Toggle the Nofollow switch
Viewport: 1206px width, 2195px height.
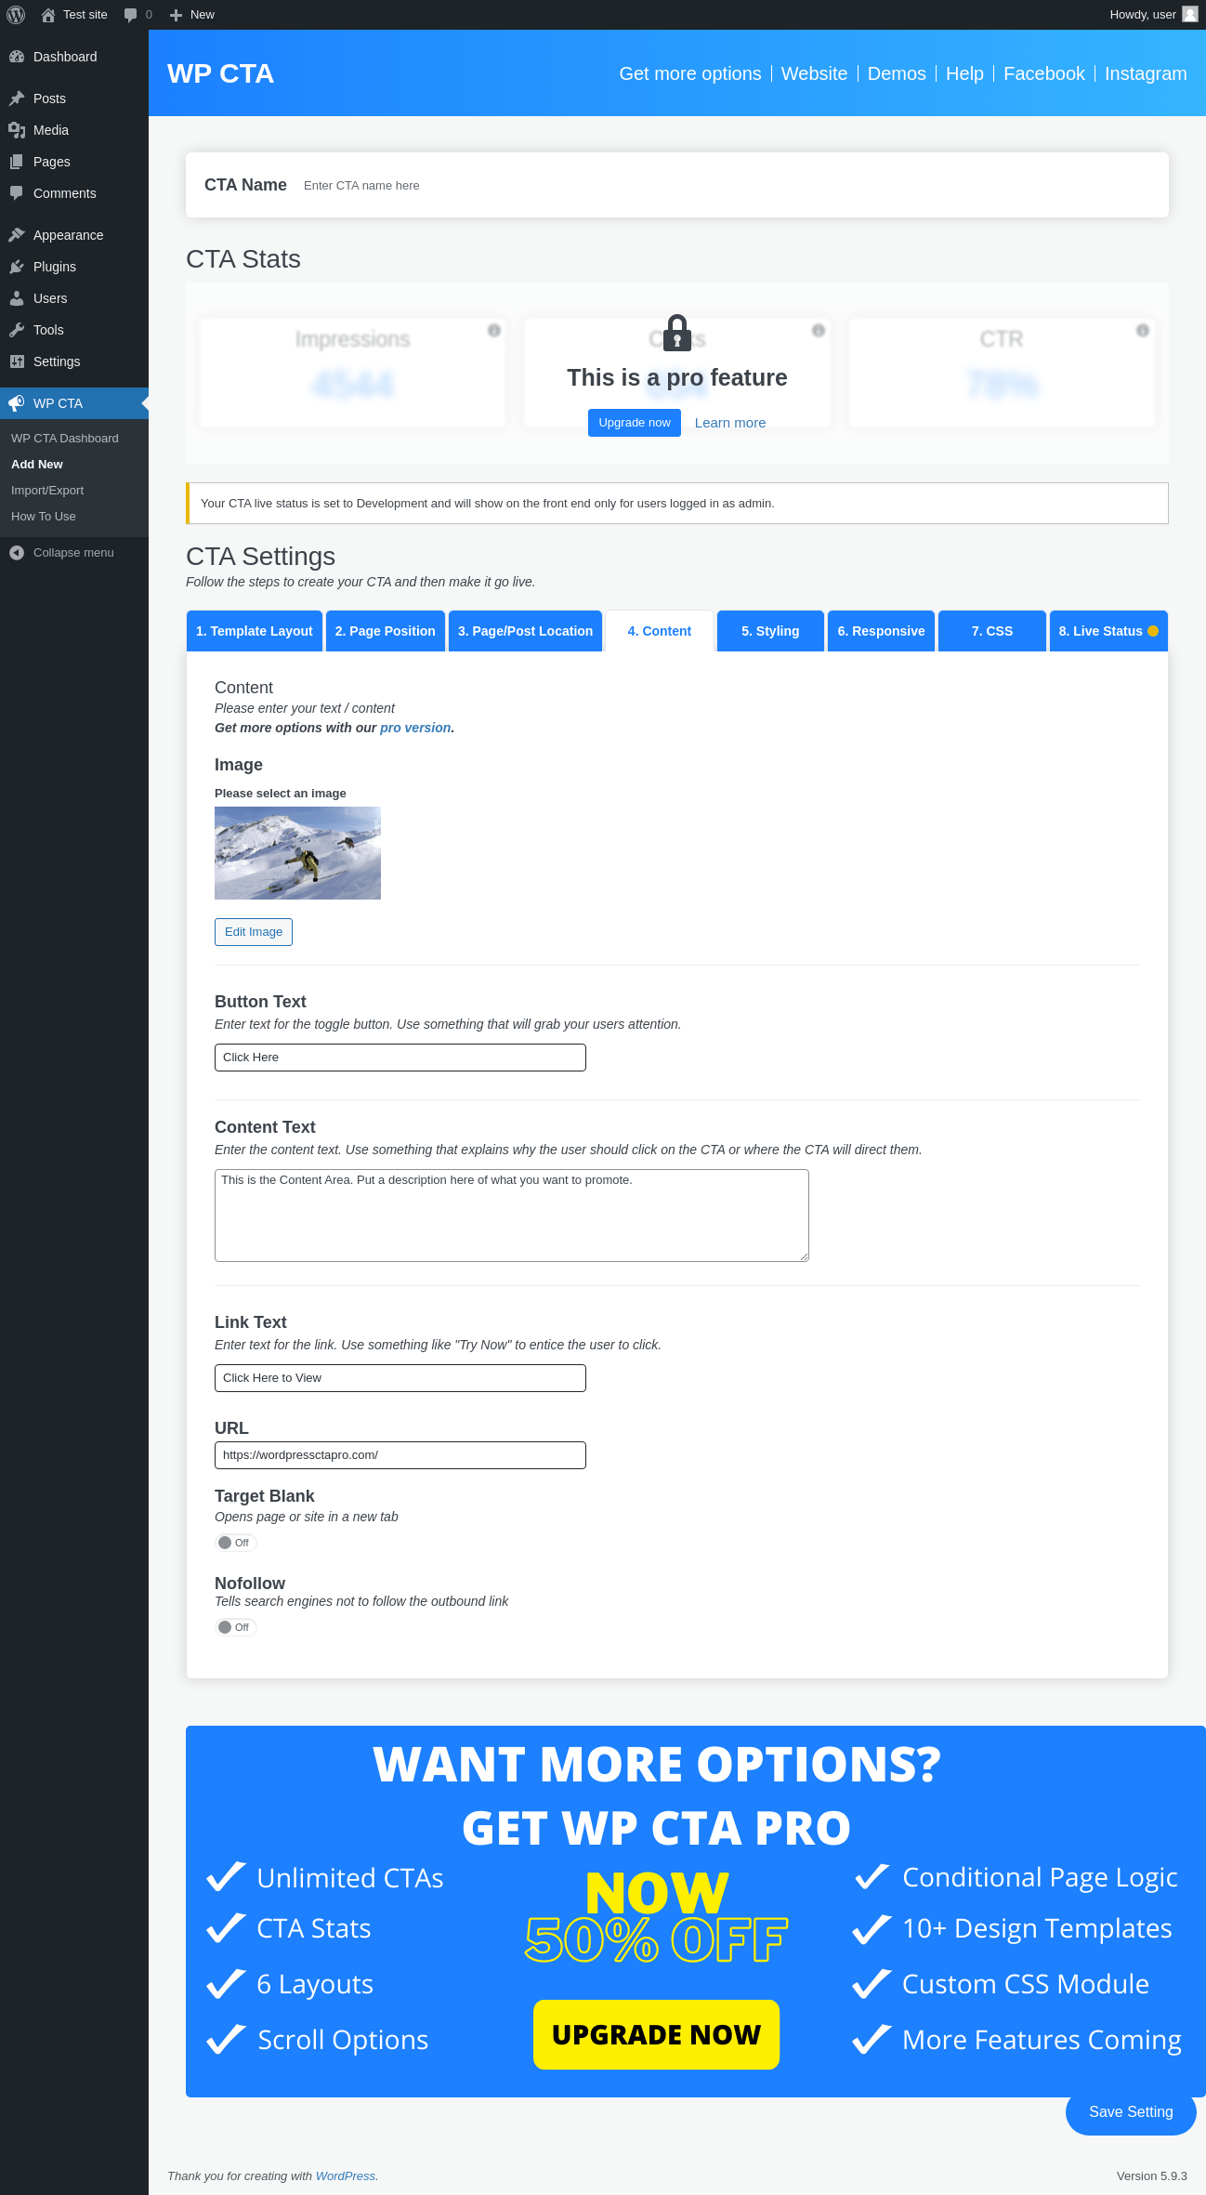point(235,1627)
